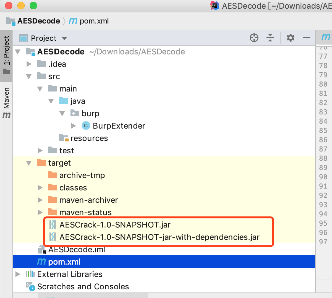Click the Maven m icon in breadcrumb
Viewport: 332px width, 298px height.
pos(73,21)
